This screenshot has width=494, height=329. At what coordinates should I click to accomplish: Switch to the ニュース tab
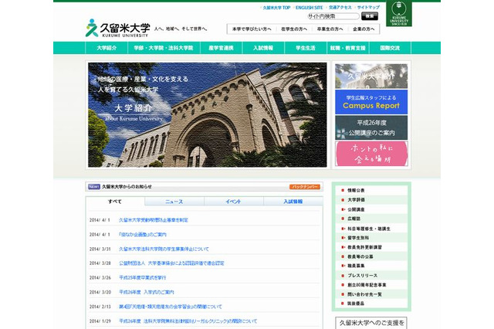[x=174, y=202]
